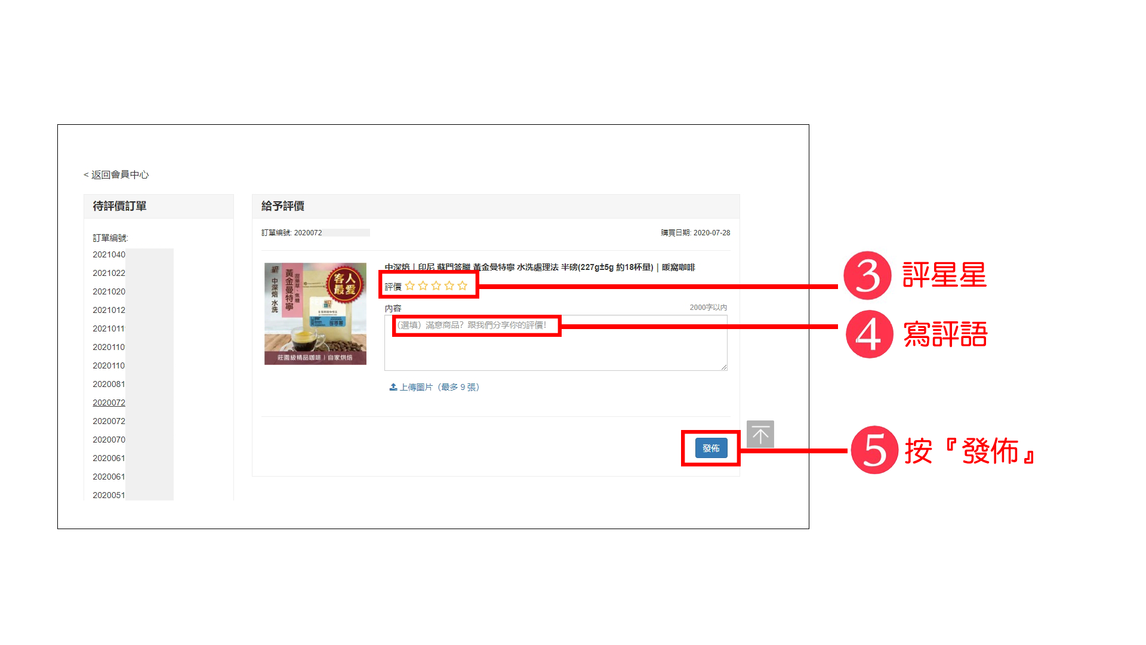
Task: Click the scroll-to-top arrow icon
Action: point(760,434)
